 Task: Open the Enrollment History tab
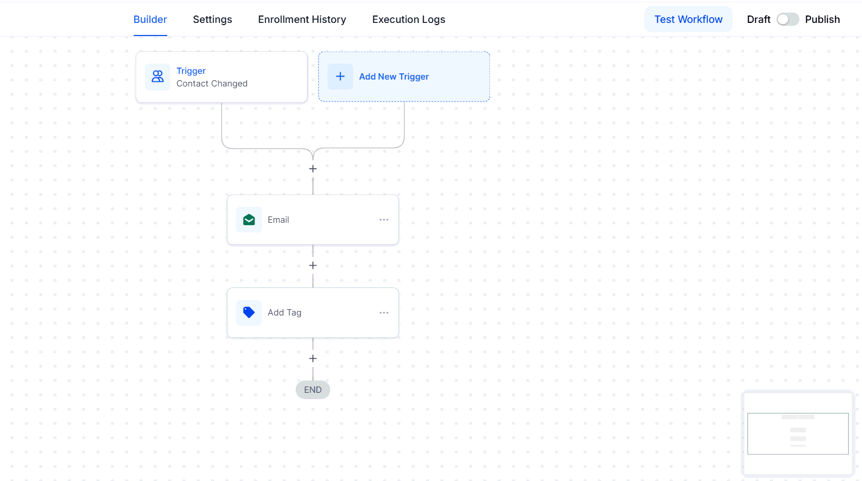coord(302,19)
